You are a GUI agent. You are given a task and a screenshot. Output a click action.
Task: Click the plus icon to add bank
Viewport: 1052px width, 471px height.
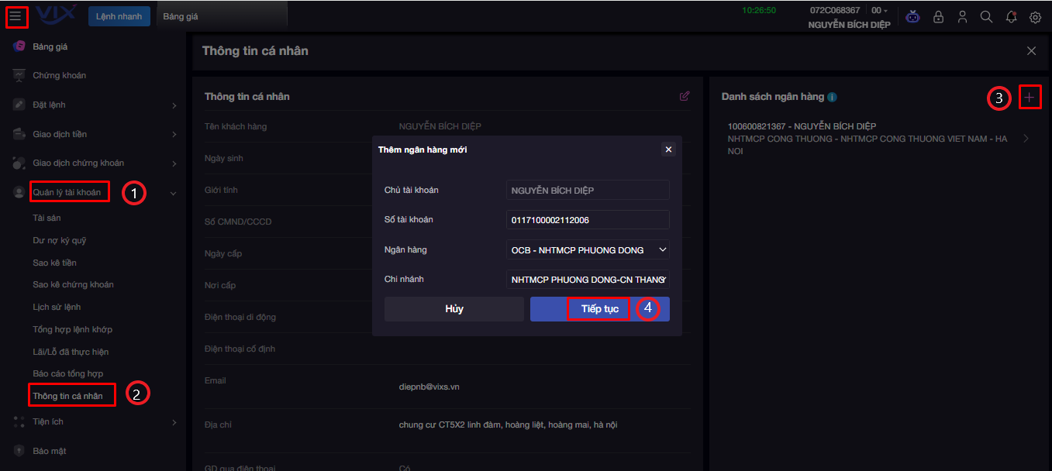1030,97
